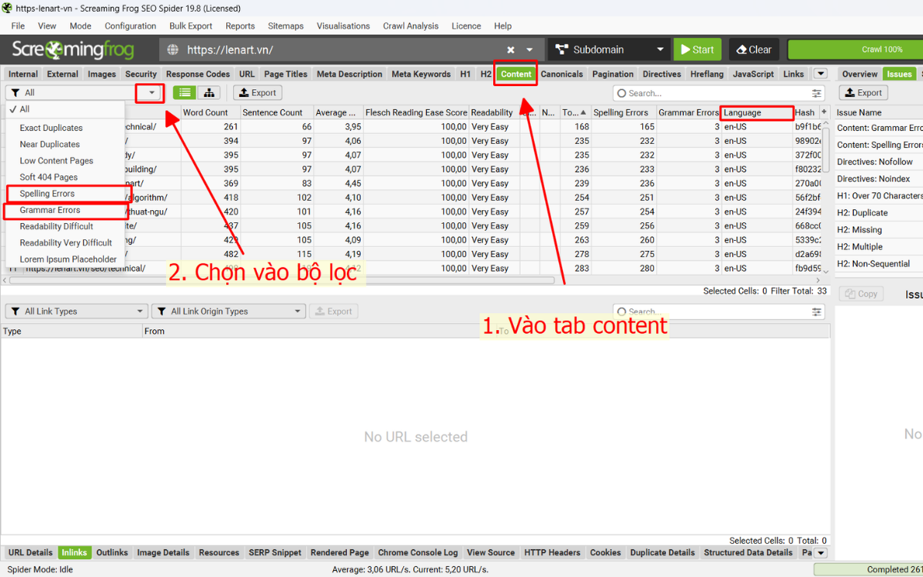Switch to the Canonicals tab
Screen dimensions: 923x577
tap(561, 75)
